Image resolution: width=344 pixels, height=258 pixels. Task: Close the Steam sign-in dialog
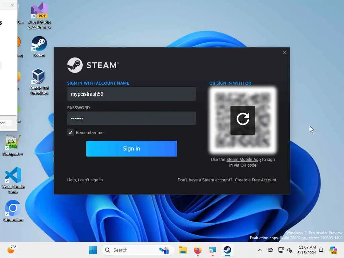pos(284,52)
